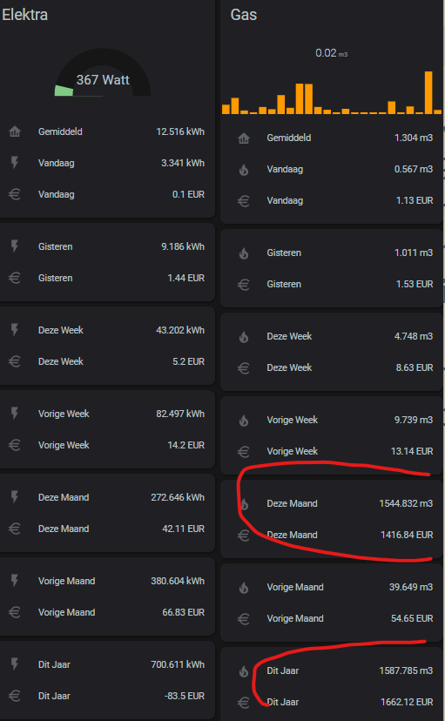
Task: Click the 367 Watt power gauge
Action: (103, 72)
